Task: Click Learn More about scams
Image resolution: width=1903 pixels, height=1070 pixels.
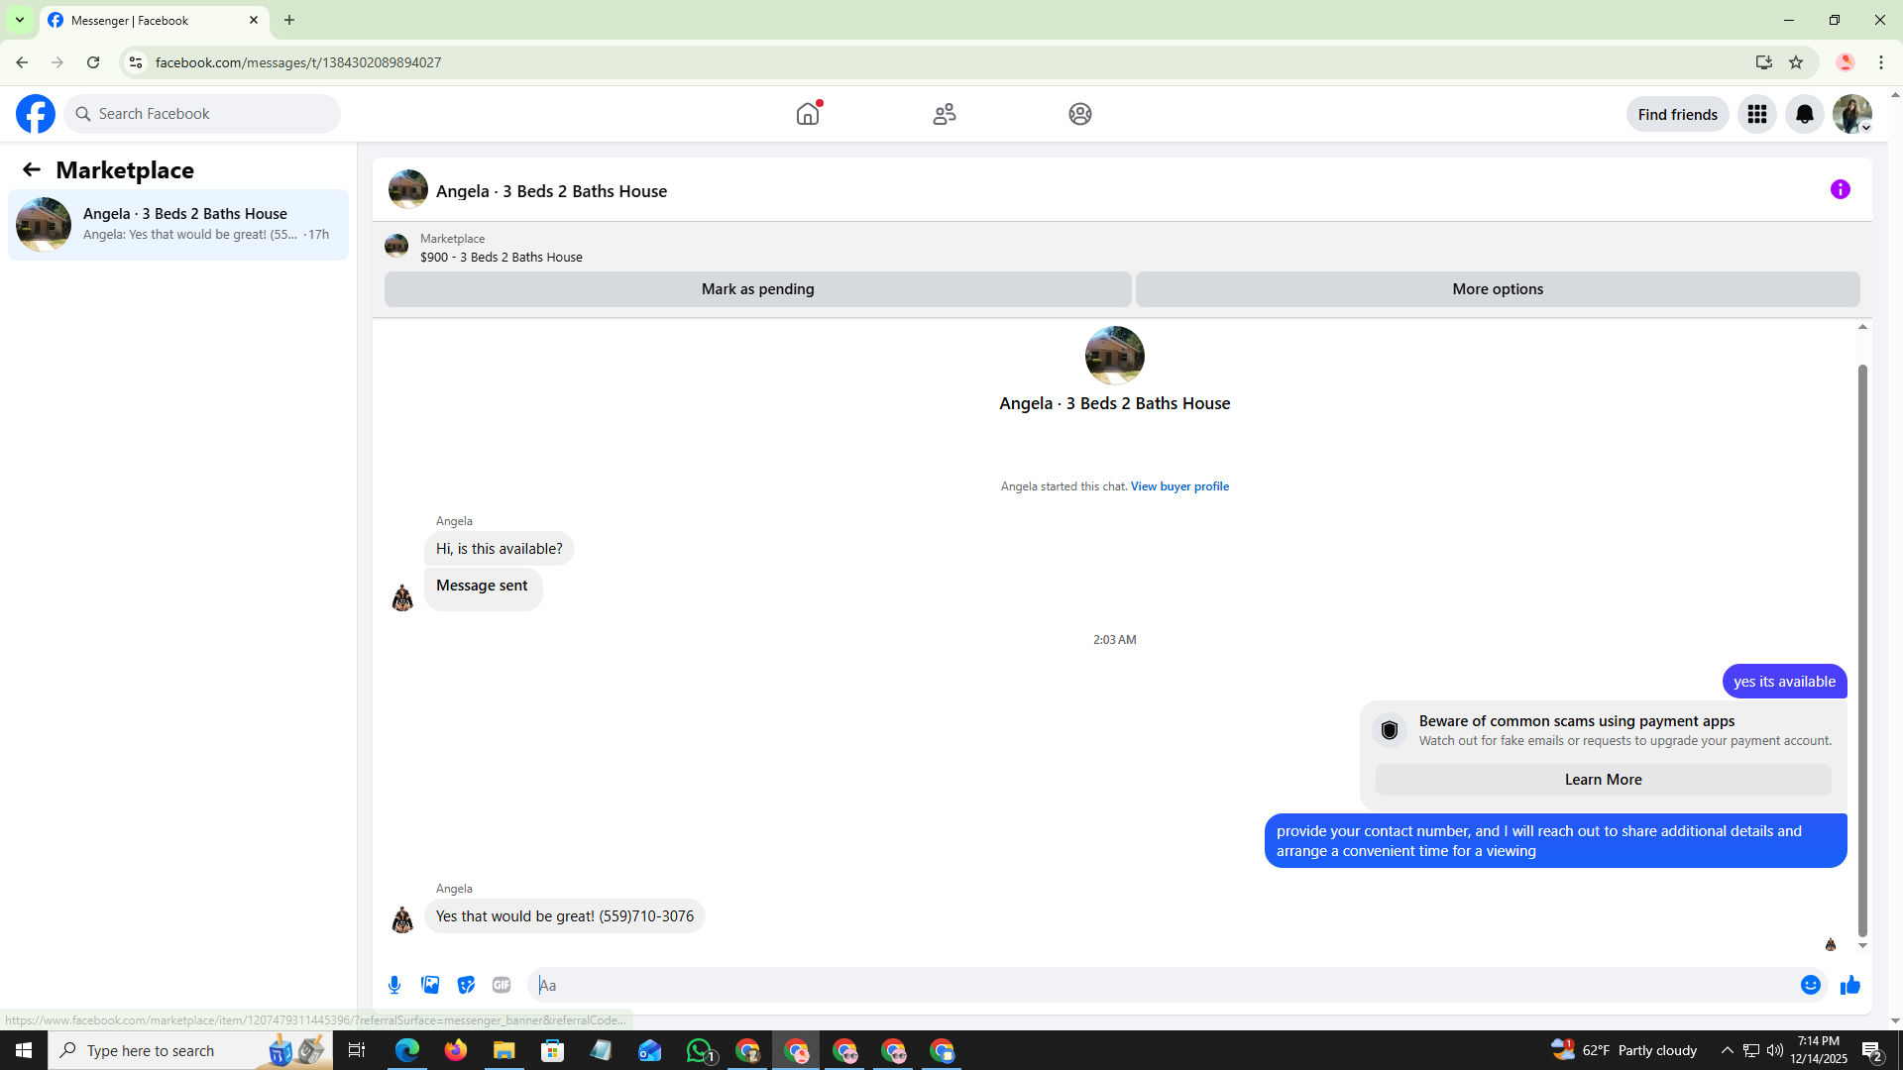Action: coord(1603,780)
